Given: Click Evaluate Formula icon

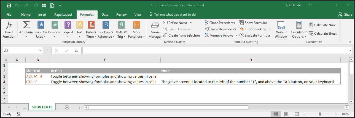Looking at the screenshot, I should [242, 35].
